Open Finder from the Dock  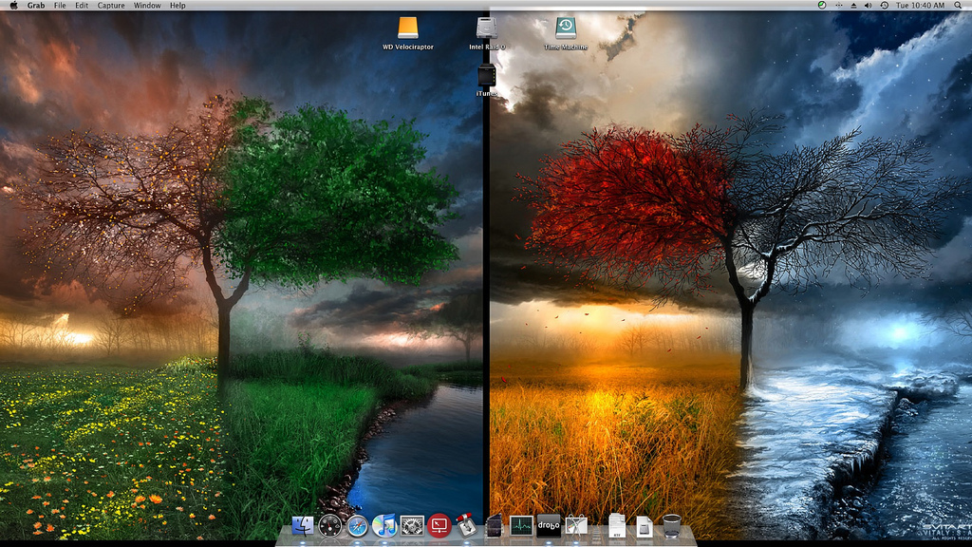[303, 526]
